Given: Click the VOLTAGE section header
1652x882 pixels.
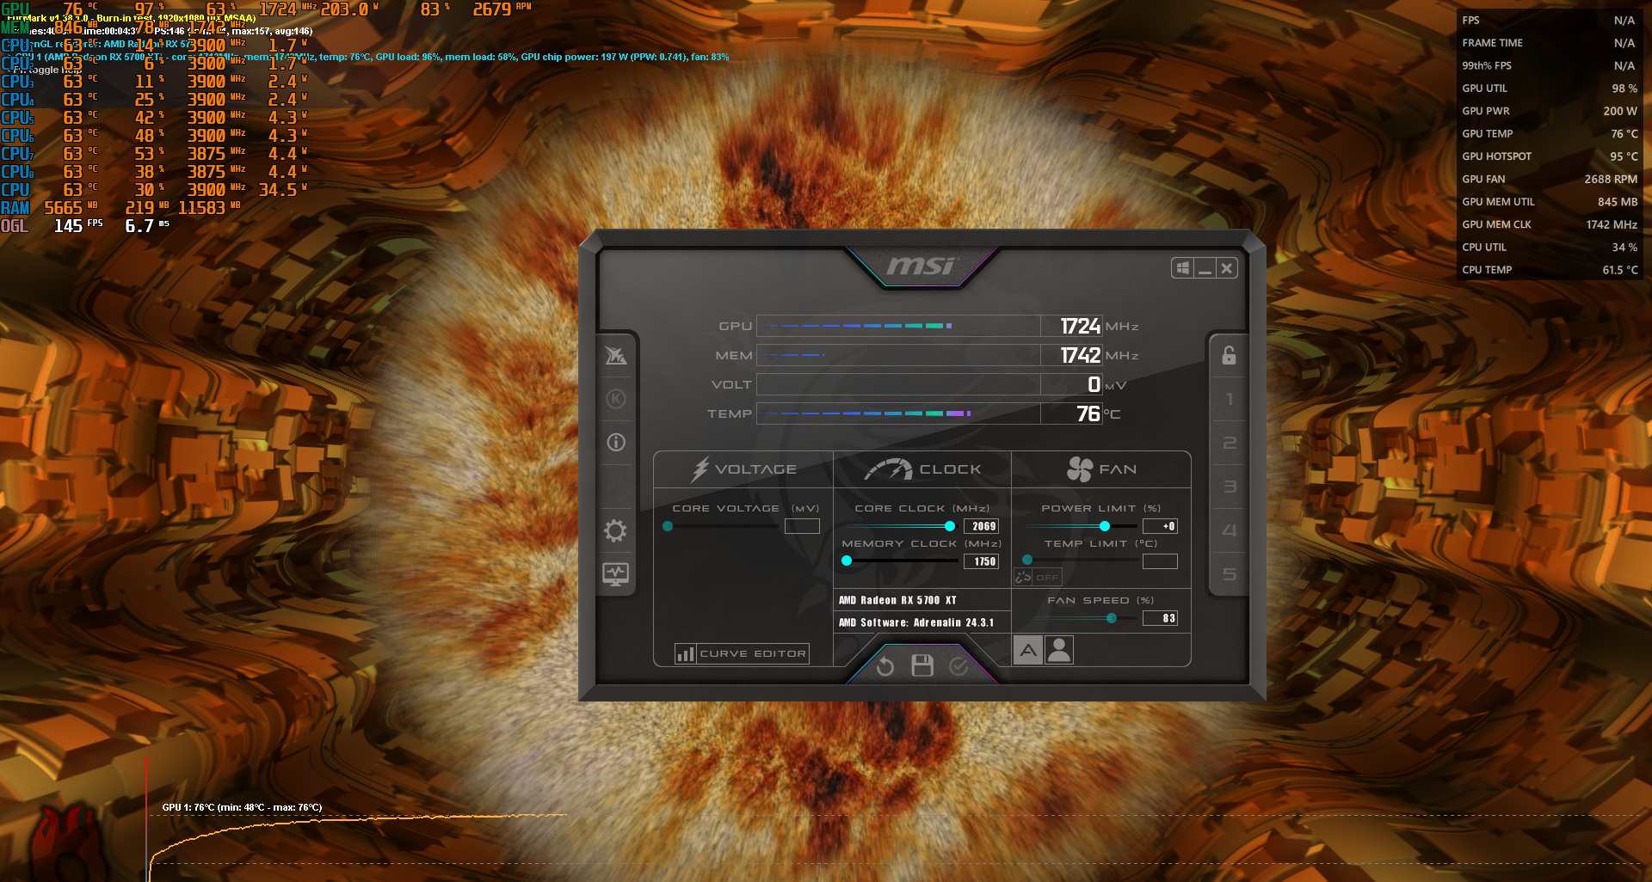Looking at the screenshot, I should pyautogui.click(x=744, y=469).
